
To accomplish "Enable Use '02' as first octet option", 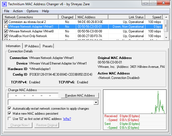I will point(10,119).
